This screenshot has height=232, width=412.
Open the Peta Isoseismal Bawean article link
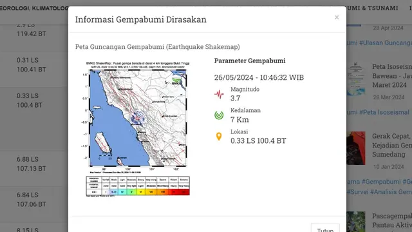point(392,76)
